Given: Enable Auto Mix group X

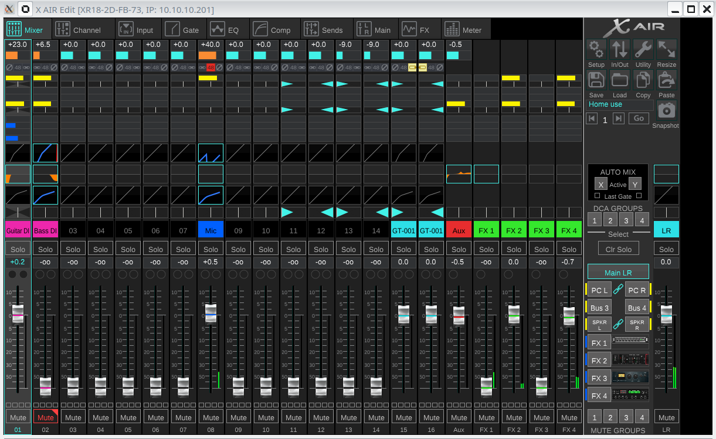Looking at the screenshot, I should 600,185.
